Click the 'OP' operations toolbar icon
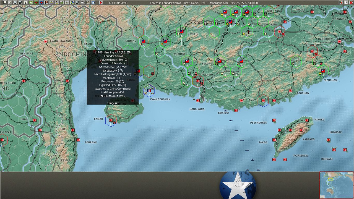 [x=83, y=2]
